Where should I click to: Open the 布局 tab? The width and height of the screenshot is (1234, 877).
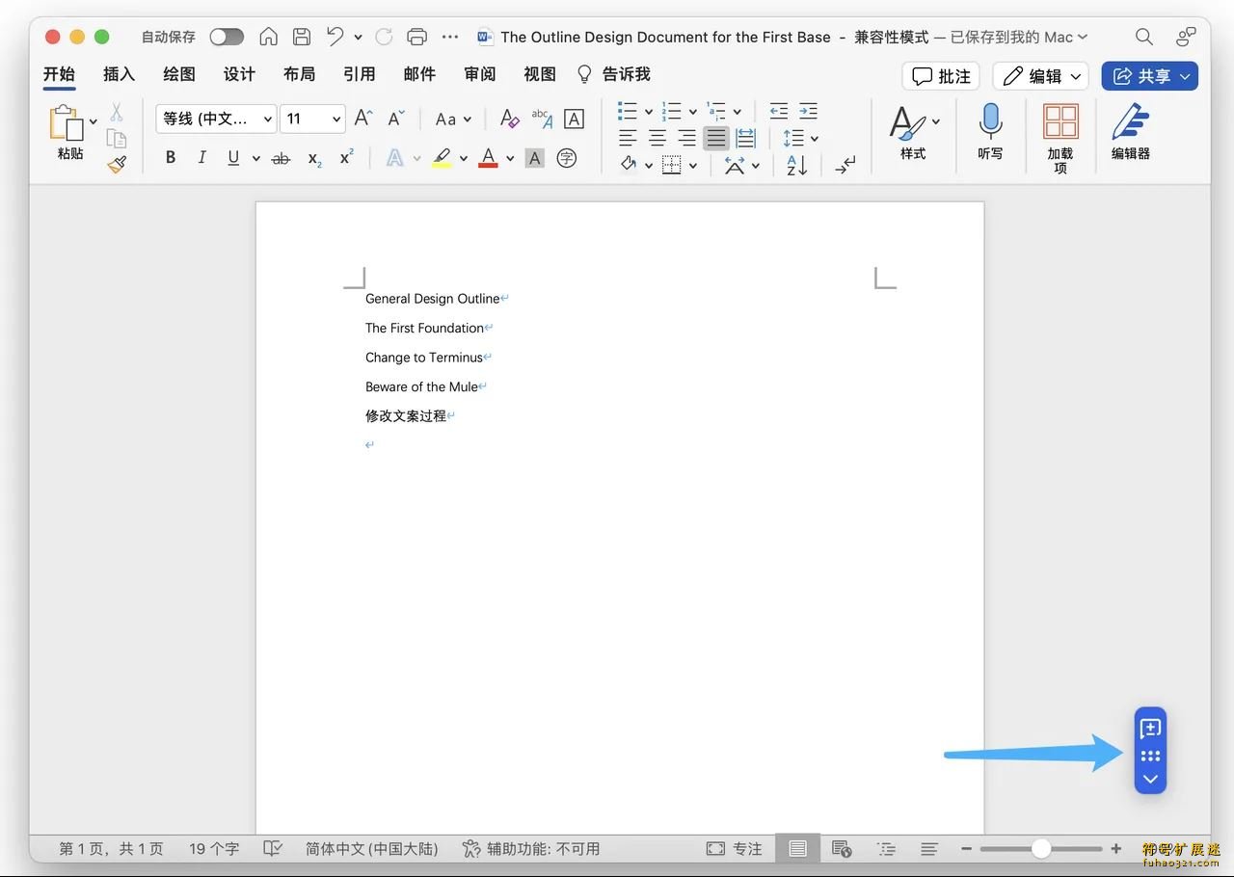(x=299, y=74)
